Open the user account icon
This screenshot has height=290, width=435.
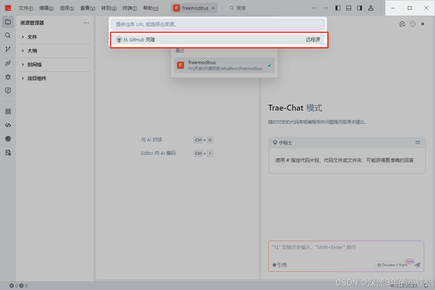[370, 8]
